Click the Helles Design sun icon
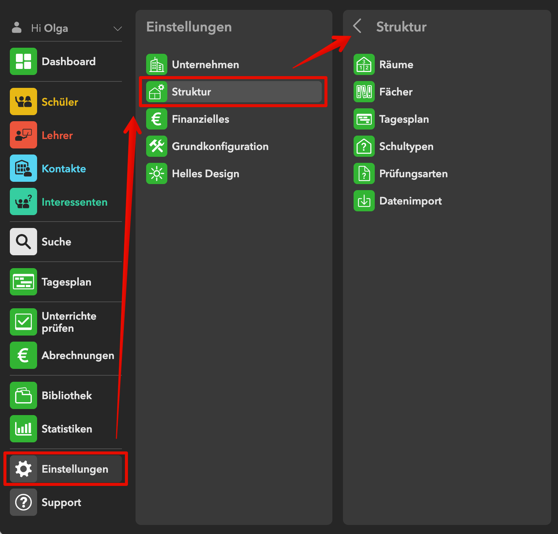 point(157,173)
